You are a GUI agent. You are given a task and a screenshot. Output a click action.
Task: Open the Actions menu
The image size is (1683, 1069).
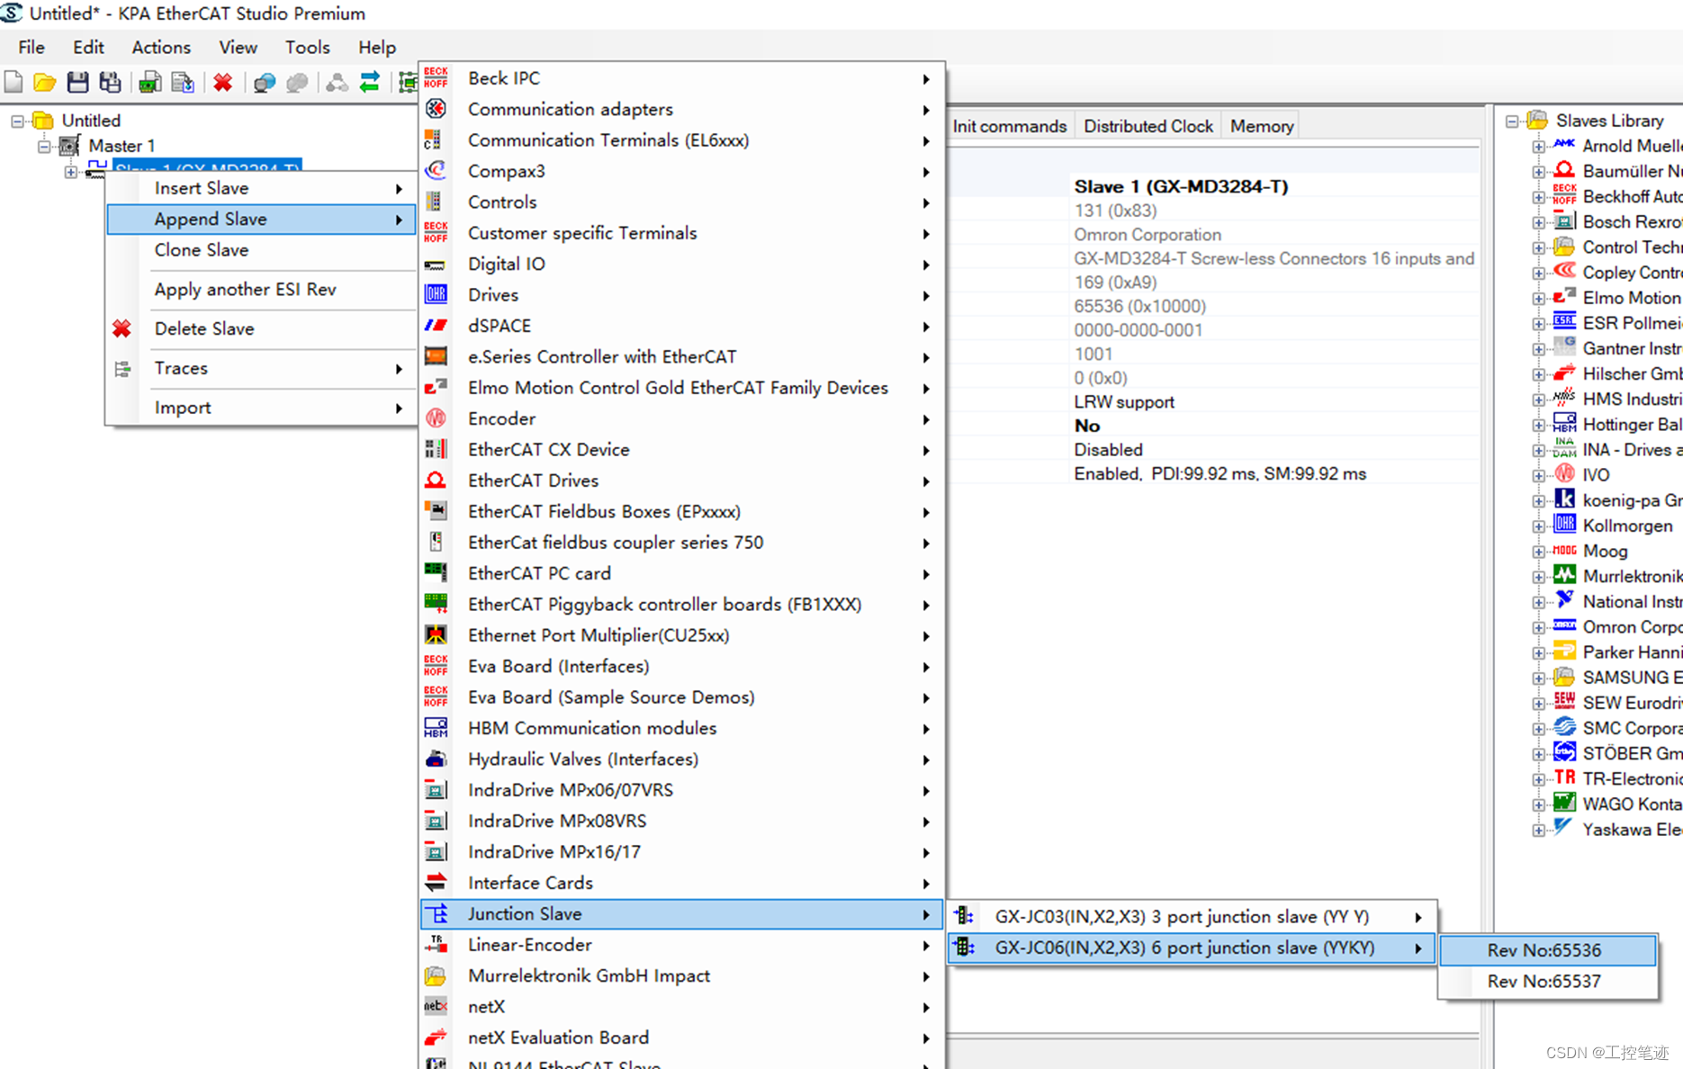click(161, 47)
